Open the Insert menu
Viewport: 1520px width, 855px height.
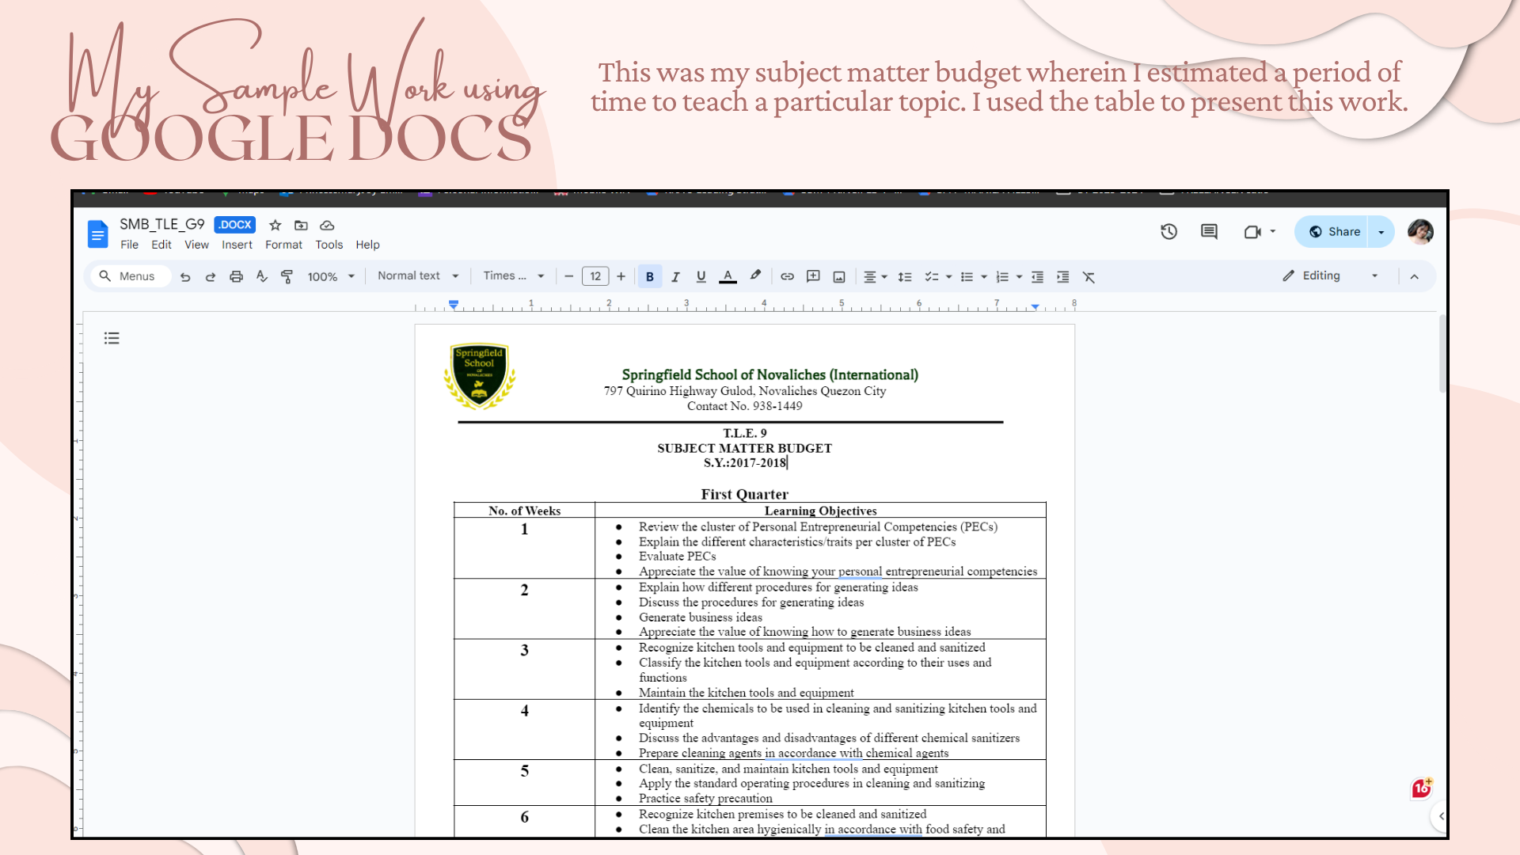point(237,245)
